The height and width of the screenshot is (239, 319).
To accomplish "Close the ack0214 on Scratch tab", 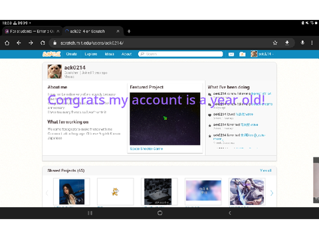I will pyautogui.click(x=118, y=31).
